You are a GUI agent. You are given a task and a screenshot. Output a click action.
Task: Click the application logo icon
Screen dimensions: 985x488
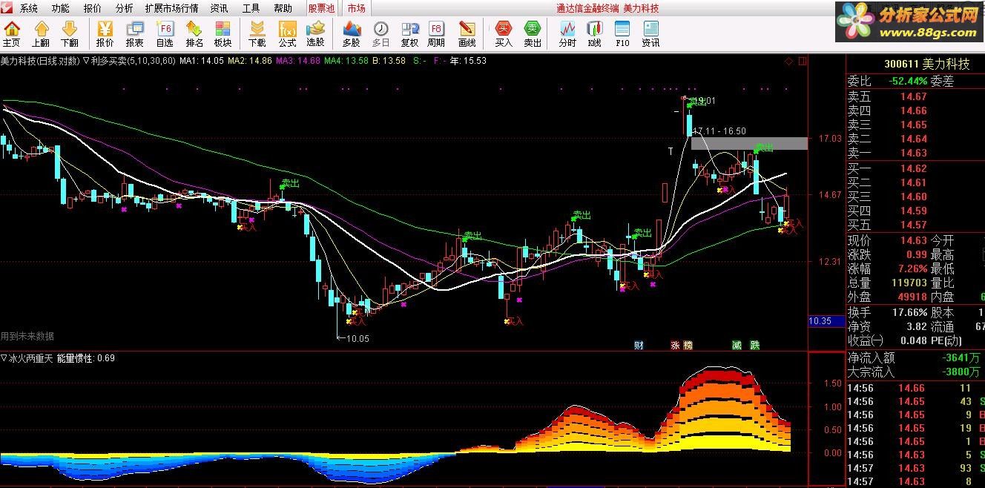coord(7,8)
